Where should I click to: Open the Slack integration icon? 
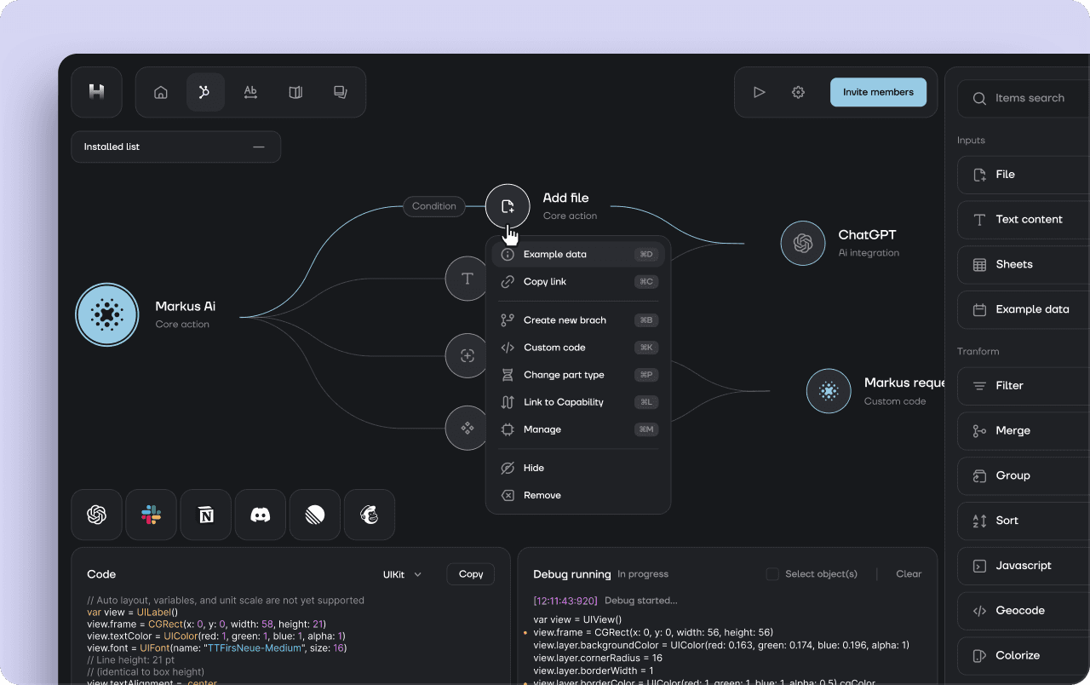pyautogui.click(x=152, y=515)
